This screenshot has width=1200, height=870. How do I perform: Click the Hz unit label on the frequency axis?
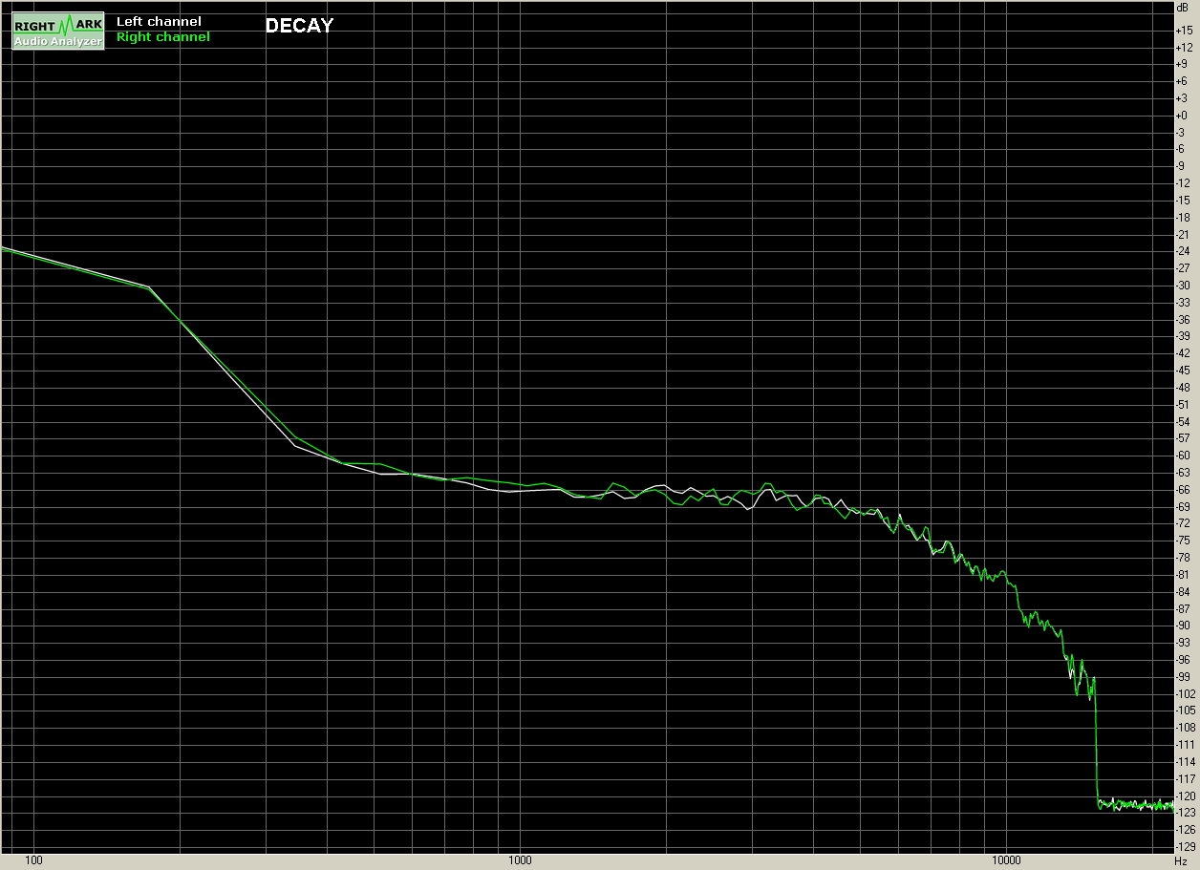pos(1180,860)
